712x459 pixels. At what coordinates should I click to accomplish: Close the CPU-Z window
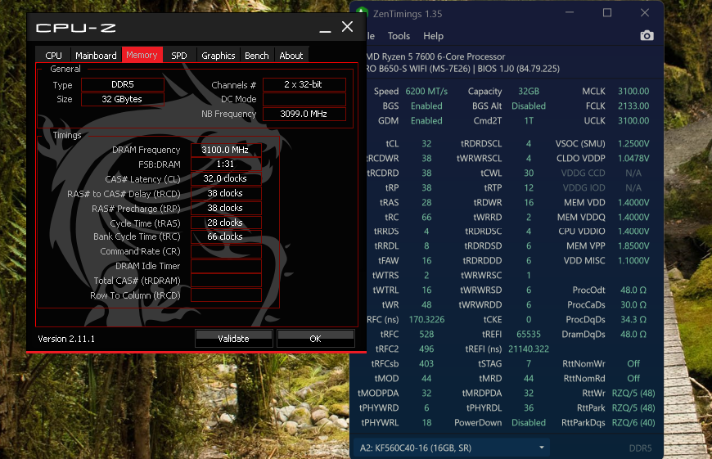pos(347,27)
